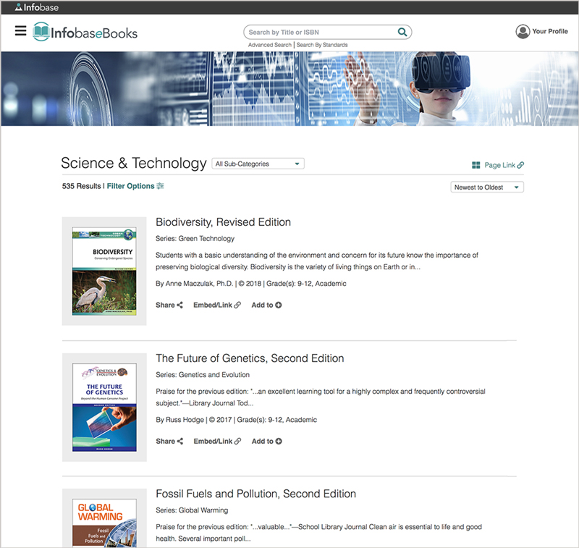Click the Global Warming book cover thumbnail

104,523
